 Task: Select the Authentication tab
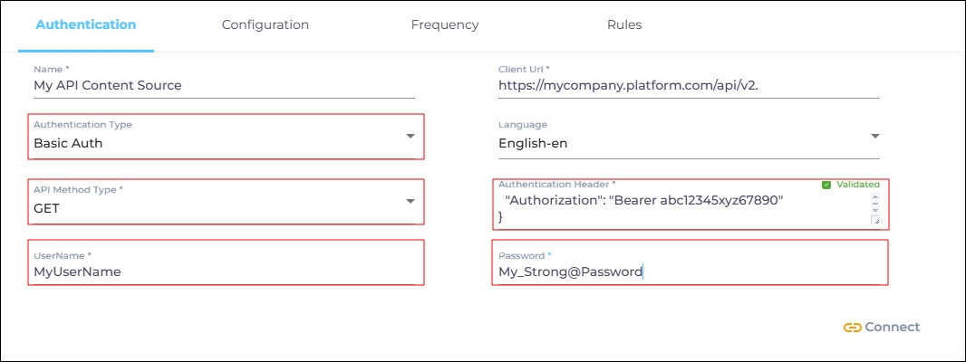click(x=86, y=25)
